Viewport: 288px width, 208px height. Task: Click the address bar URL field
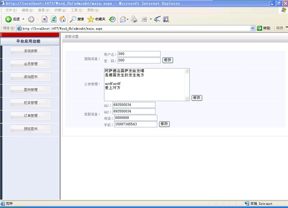136,28
